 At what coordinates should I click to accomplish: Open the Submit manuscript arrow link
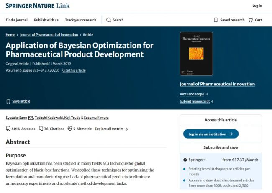(197, 102)
